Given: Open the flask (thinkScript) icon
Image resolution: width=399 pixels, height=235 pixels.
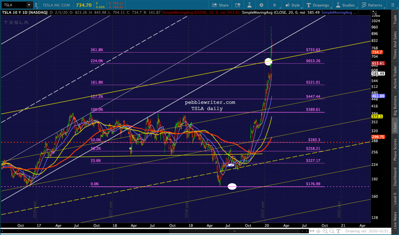Looking at the screenshot, I should point(249,5).
